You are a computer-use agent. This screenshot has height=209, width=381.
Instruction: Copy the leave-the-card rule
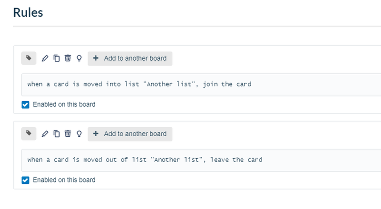[57, 134]
